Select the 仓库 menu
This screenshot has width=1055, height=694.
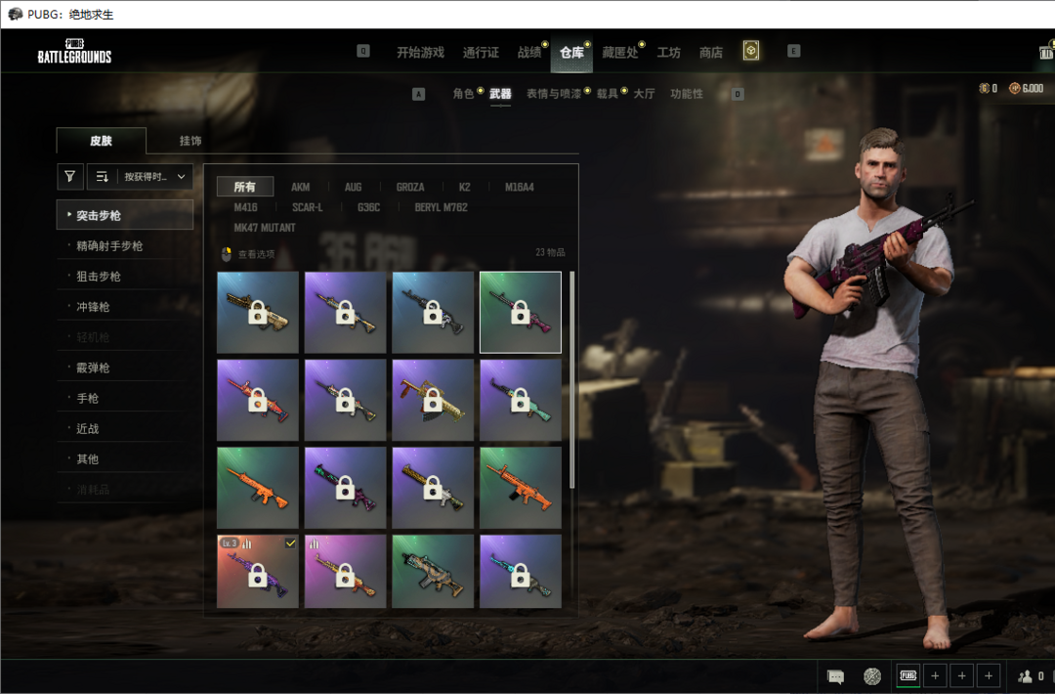571,53
